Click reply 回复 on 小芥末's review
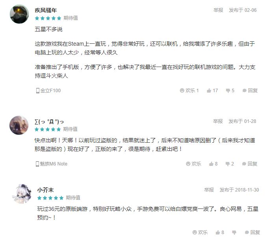 252,233
